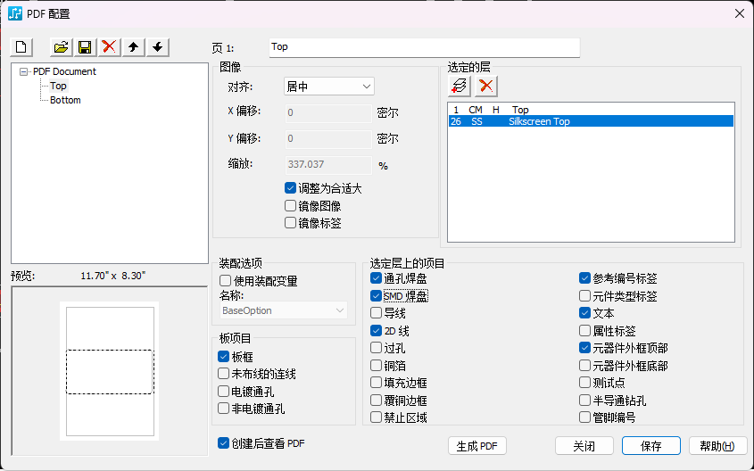Select Silkscreen Top layer in the list

(x=538, y=121)
